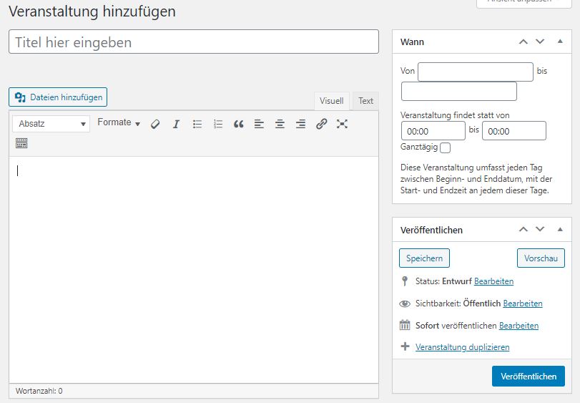Click the Veranstaltung duplizieren link

tap(462, 347)
